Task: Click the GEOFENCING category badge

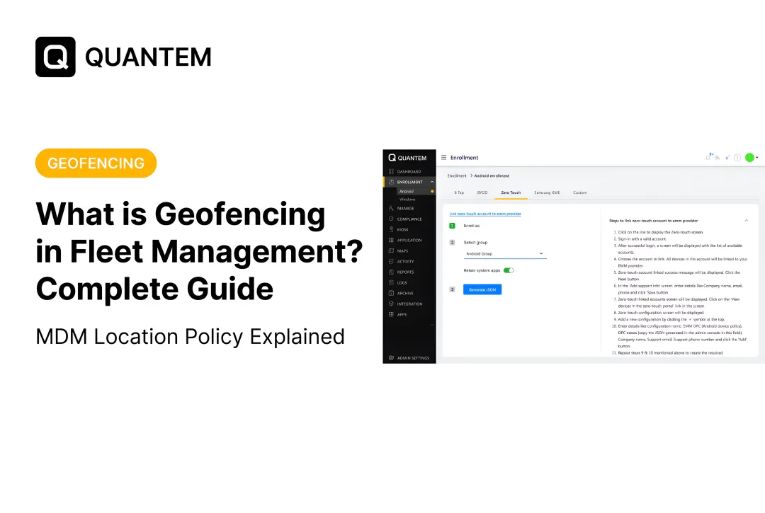Action: (96, 163)
